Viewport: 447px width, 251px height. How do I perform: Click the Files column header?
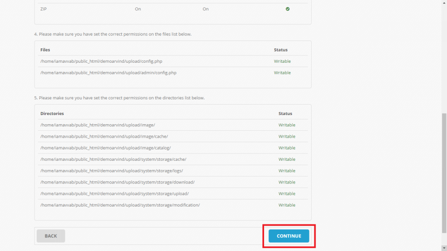[x=45, y=50]
